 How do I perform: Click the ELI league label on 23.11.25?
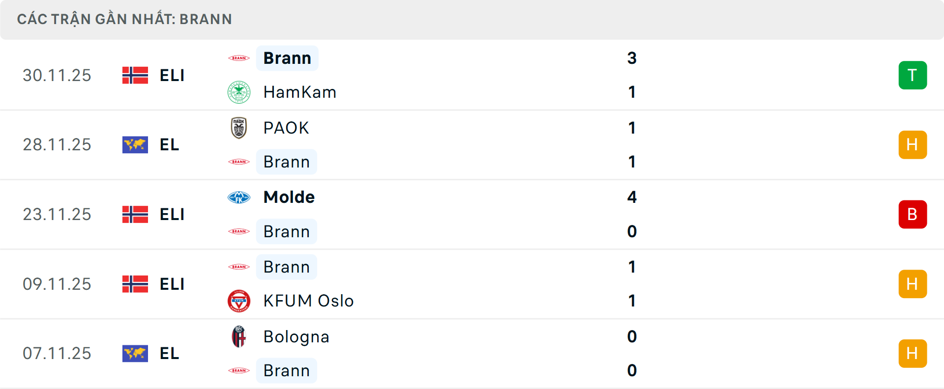click(x=172, y=215)
